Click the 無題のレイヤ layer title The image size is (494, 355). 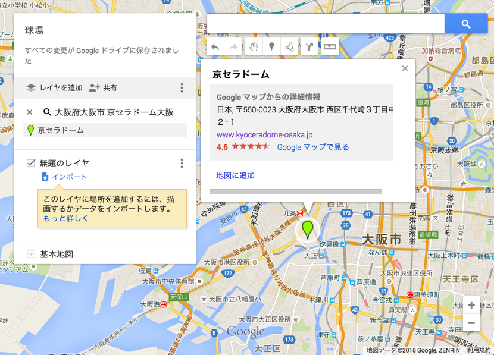coord(64,163)
